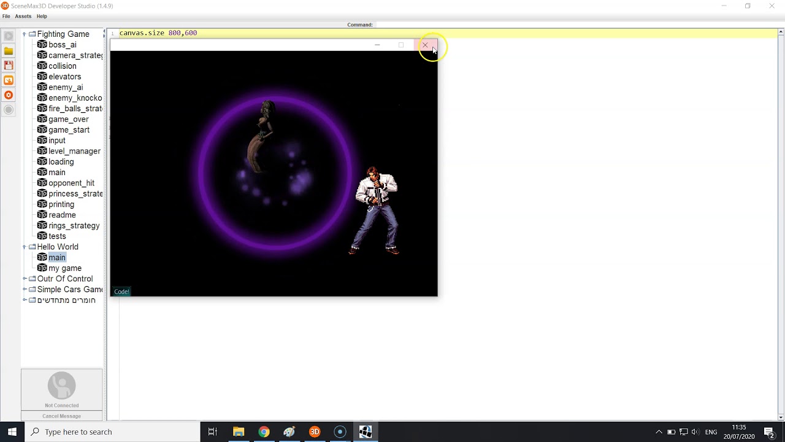This screenshot has height=442, width=785.
Task: Expand the חומרים מתחדשים folder
Action: (x=25, y=300)
